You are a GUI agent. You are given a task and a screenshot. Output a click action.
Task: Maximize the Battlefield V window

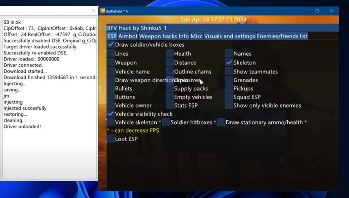pyautogui.click(x=317, y=11)
